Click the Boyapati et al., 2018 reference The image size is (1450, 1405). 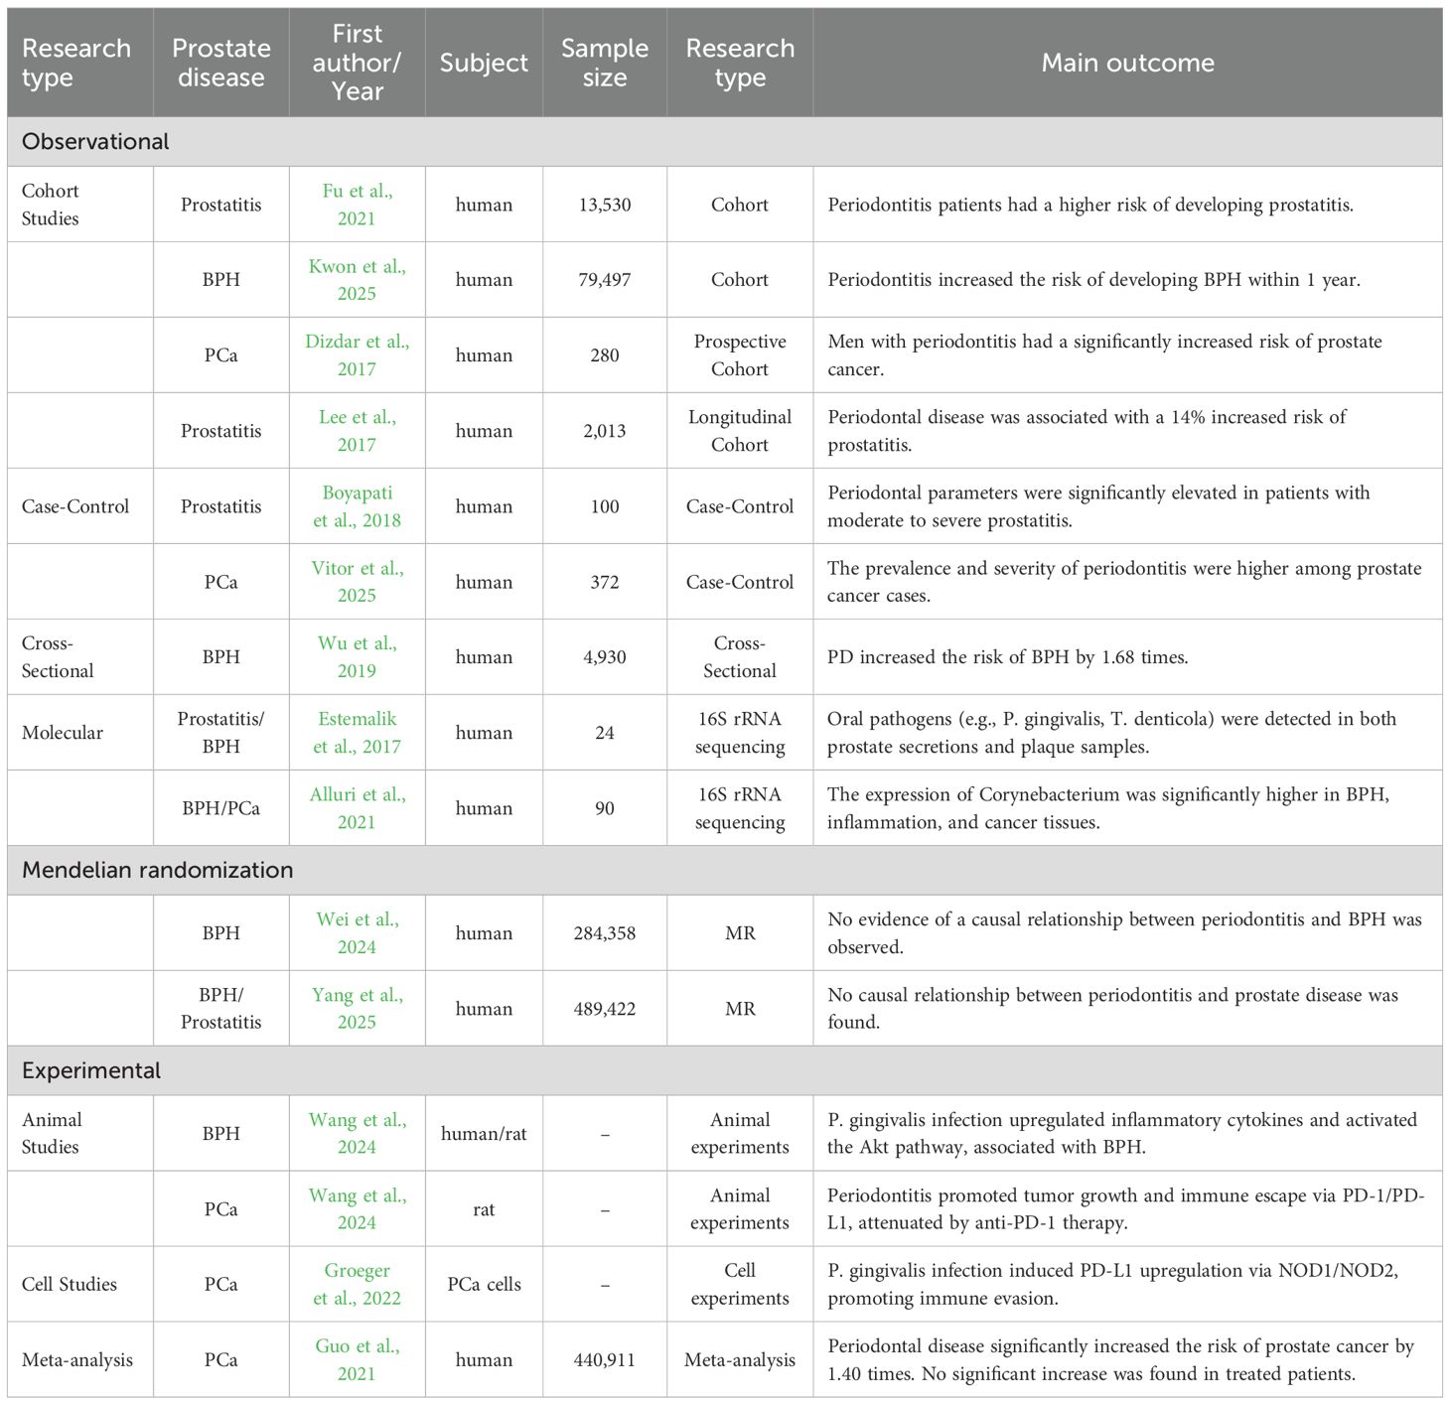[x=357, y=506]
